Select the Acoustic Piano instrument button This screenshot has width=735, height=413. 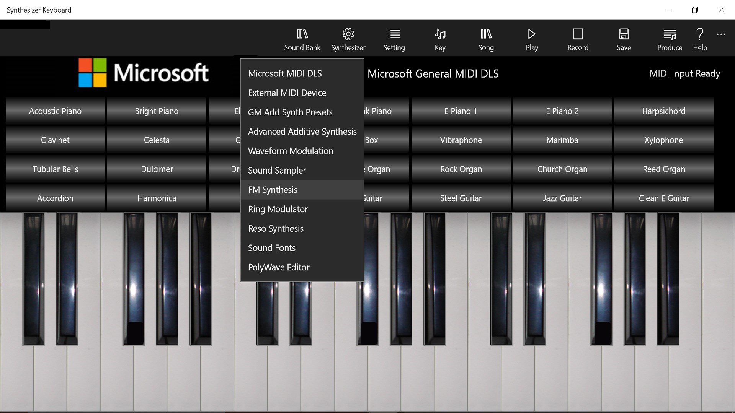click(55, 111)
